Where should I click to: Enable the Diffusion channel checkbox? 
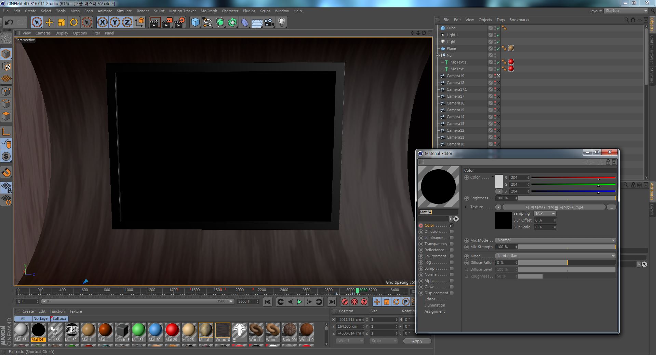[x=452, y=232]
